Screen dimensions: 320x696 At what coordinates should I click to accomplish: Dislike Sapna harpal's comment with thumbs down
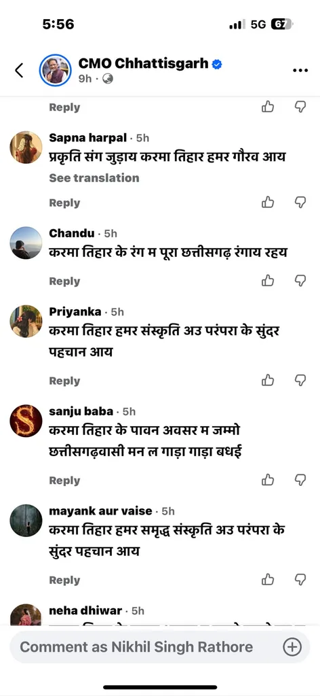click(x=300, y=203)
